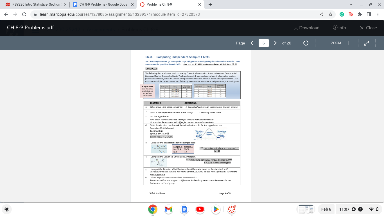Download the CH 8-9 Problems PDF
384x216 pixels.
pos(306,28)
